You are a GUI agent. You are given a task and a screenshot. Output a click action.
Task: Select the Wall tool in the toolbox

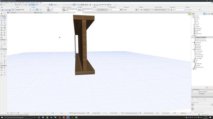pyautogui.click(x=2, y=18)
